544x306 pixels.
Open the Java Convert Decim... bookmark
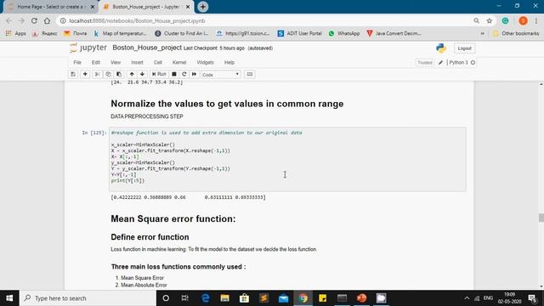pyautogui.click(x=394, y=33)
